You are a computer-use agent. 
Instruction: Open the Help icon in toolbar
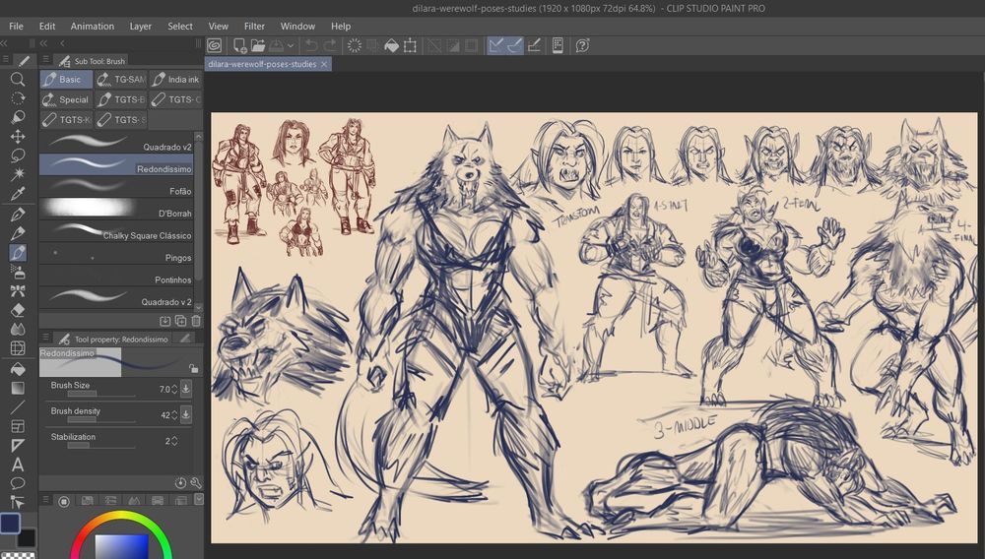[582, 45]
